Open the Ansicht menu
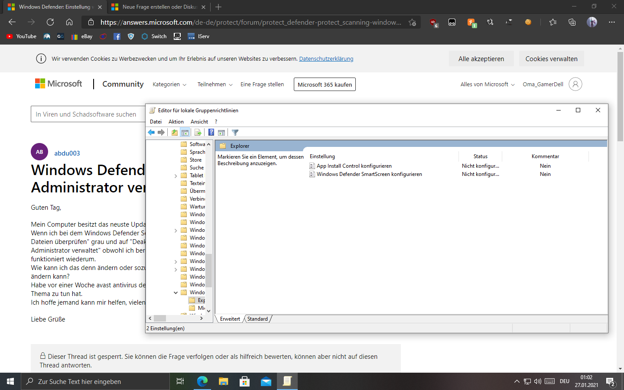The height and width of the screenshot is (390, 624). 199,122
